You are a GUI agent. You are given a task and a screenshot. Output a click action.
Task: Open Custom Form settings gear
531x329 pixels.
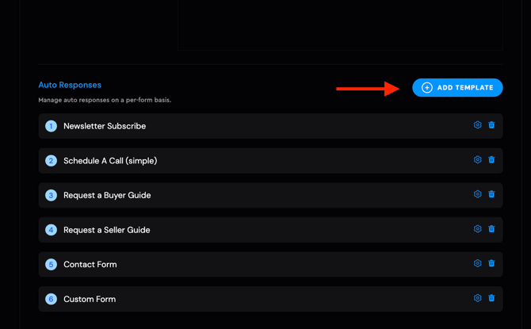[477, 298]
